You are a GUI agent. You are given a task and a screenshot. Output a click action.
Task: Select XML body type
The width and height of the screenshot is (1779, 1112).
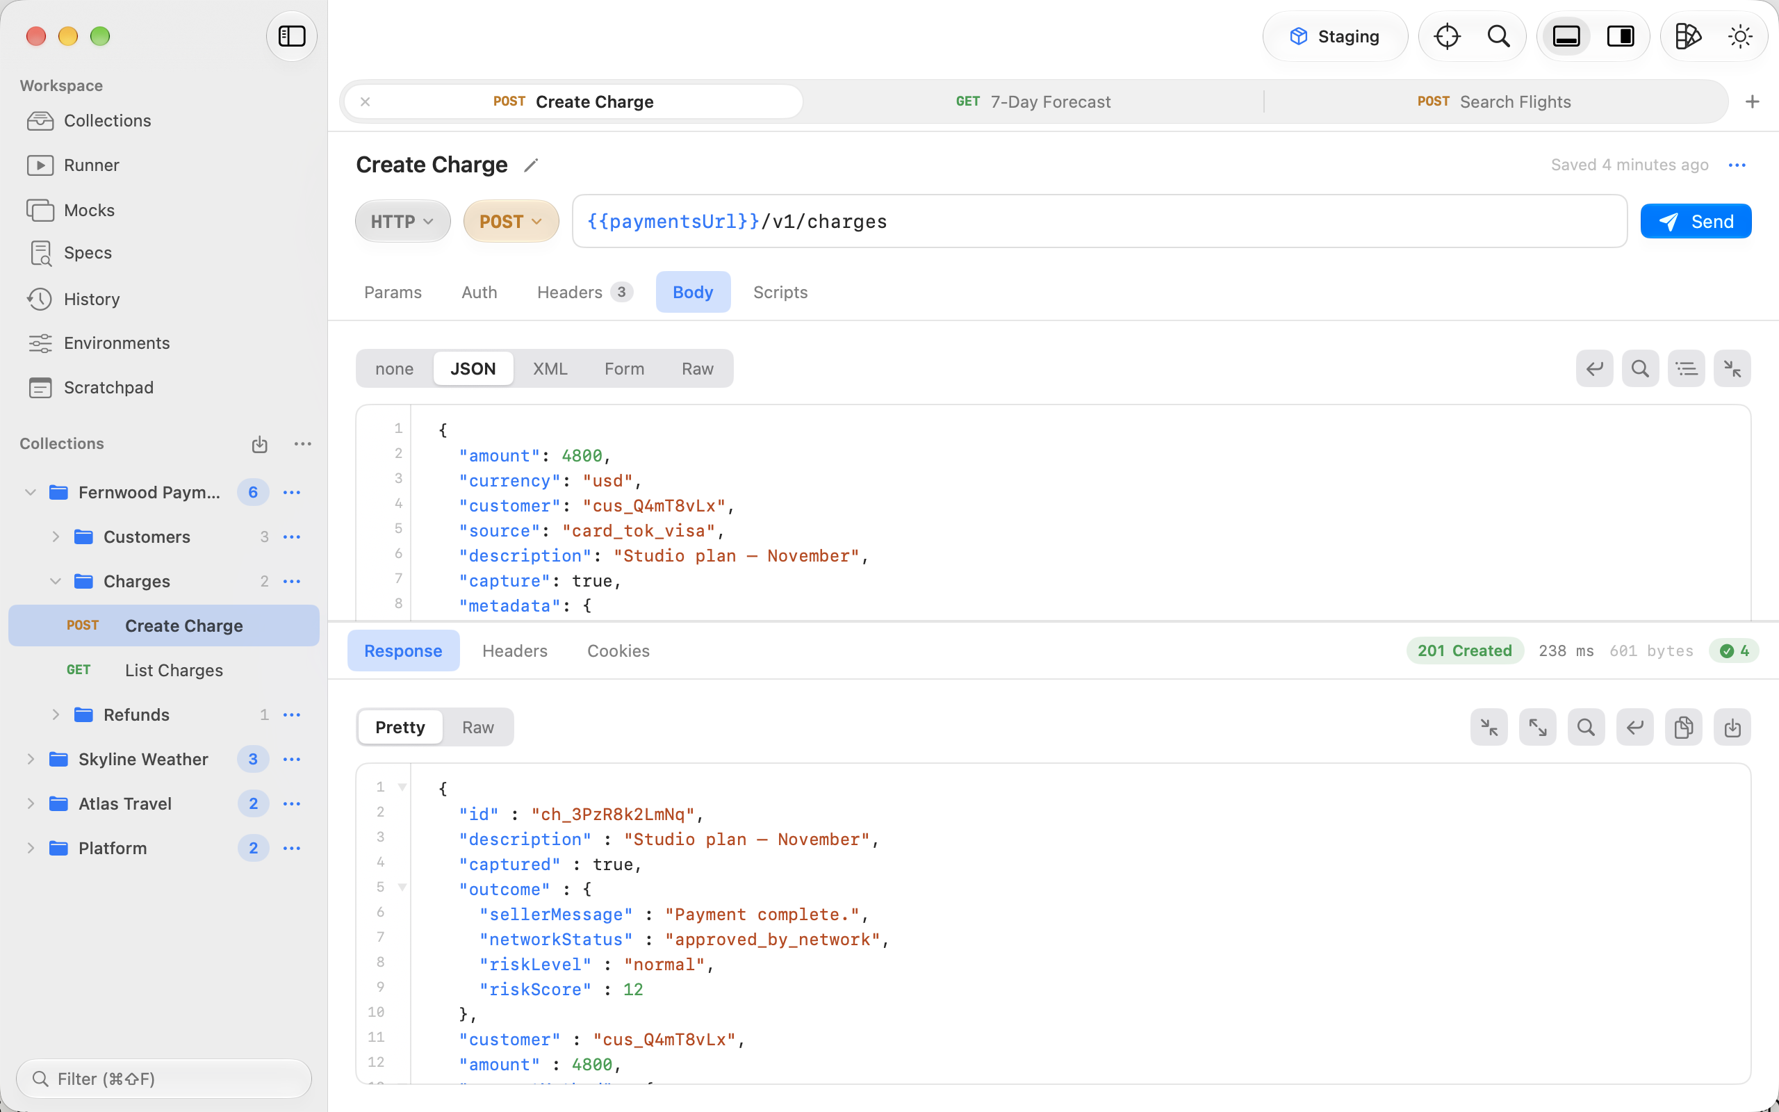click(x=550, y=368)
